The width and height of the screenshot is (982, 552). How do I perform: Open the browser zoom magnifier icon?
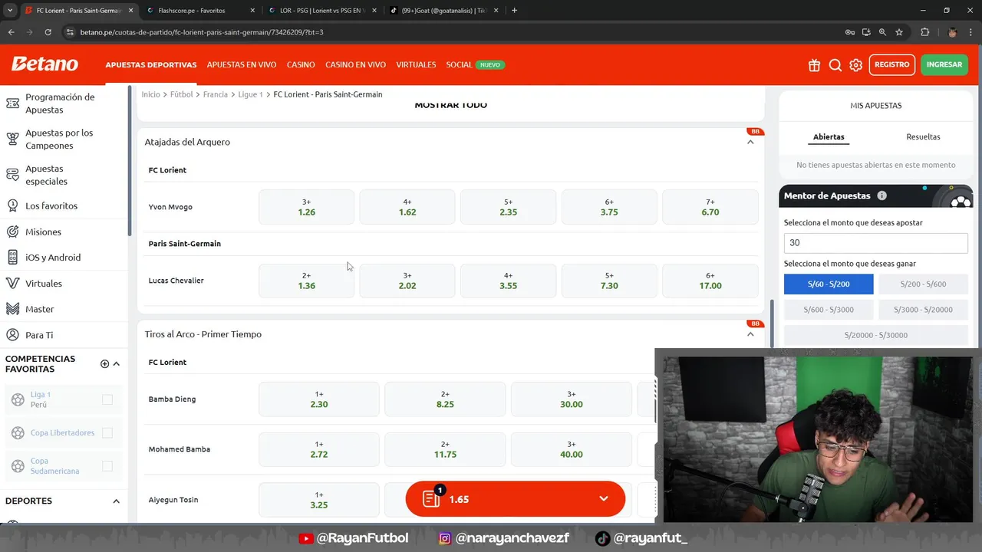point(882,32)
